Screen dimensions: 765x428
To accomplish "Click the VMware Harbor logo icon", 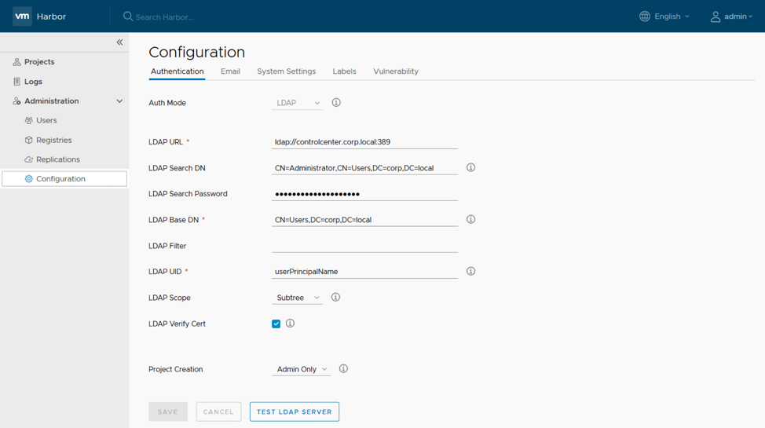I will click(x=22, y=16).
